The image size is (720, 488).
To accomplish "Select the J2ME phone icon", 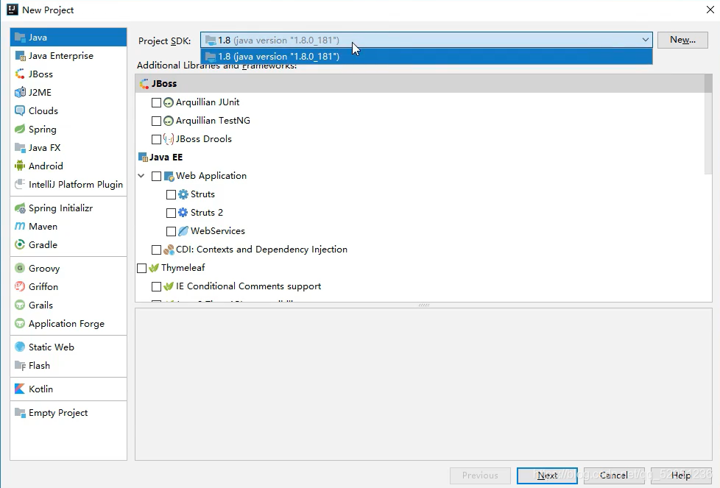I will point(20,92).
